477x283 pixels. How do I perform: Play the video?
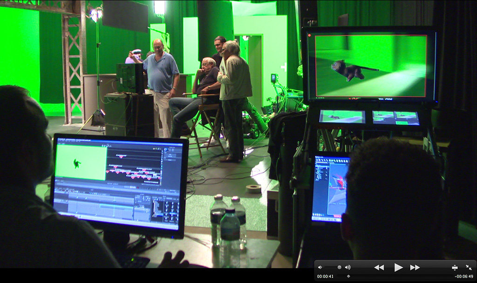pyautogui.click(x=398, y=267)
